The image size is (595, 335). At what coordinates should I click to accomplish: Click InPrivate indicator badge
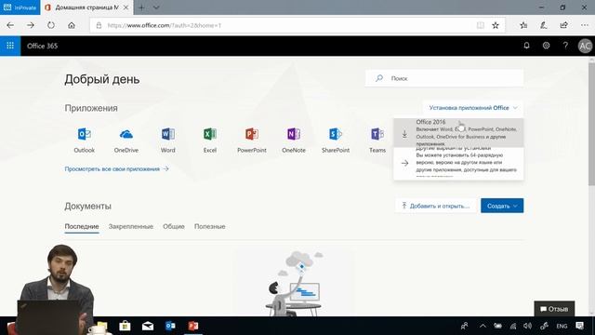[20, 7]
